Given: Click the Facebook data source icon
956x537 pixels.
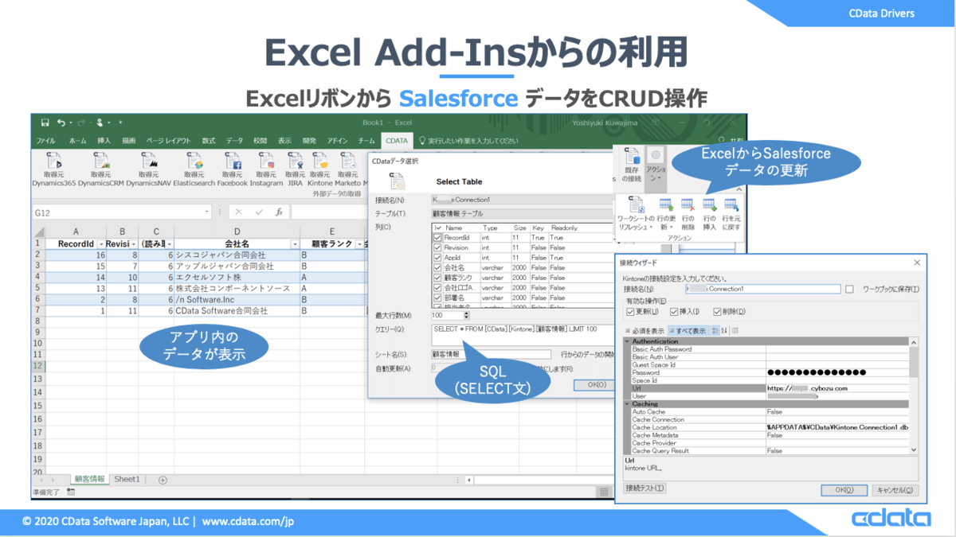Looking at the screenshot, I should (233, 159).
